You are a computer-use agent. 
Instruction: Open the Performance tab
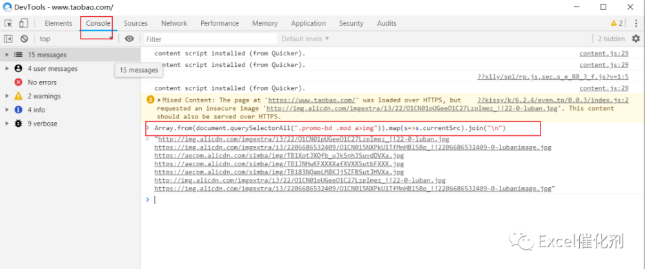[x=220, y=23]
